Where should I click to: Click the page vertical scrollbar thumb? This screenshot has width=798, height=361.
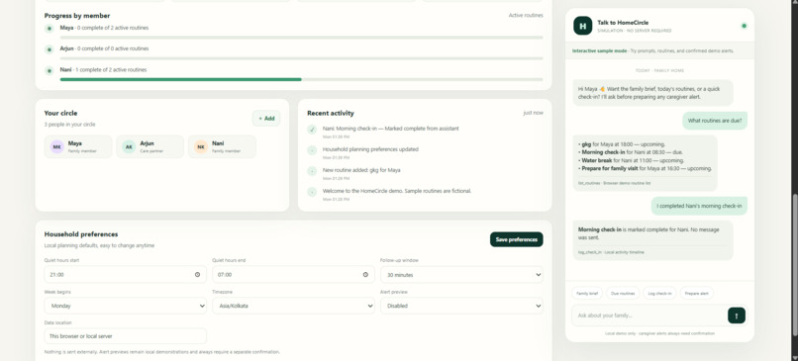click(x=794, y=264)
